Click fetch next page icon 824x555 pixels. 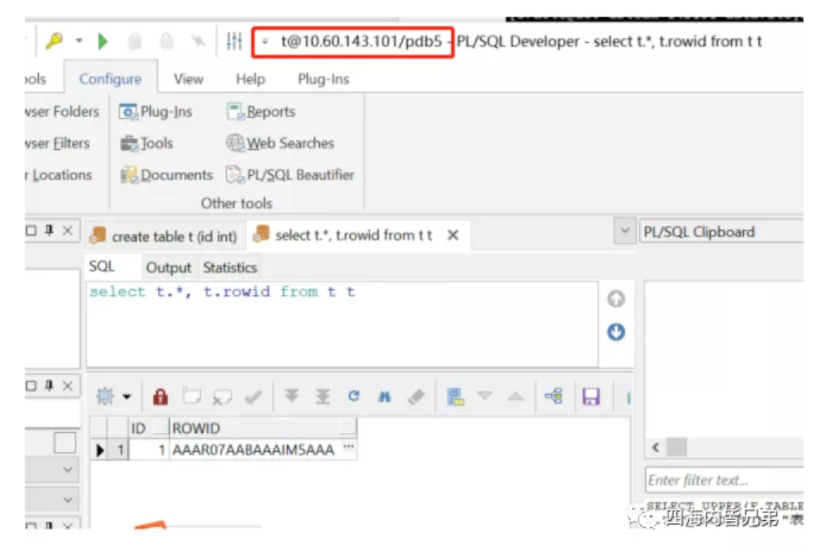coord(291,396)
